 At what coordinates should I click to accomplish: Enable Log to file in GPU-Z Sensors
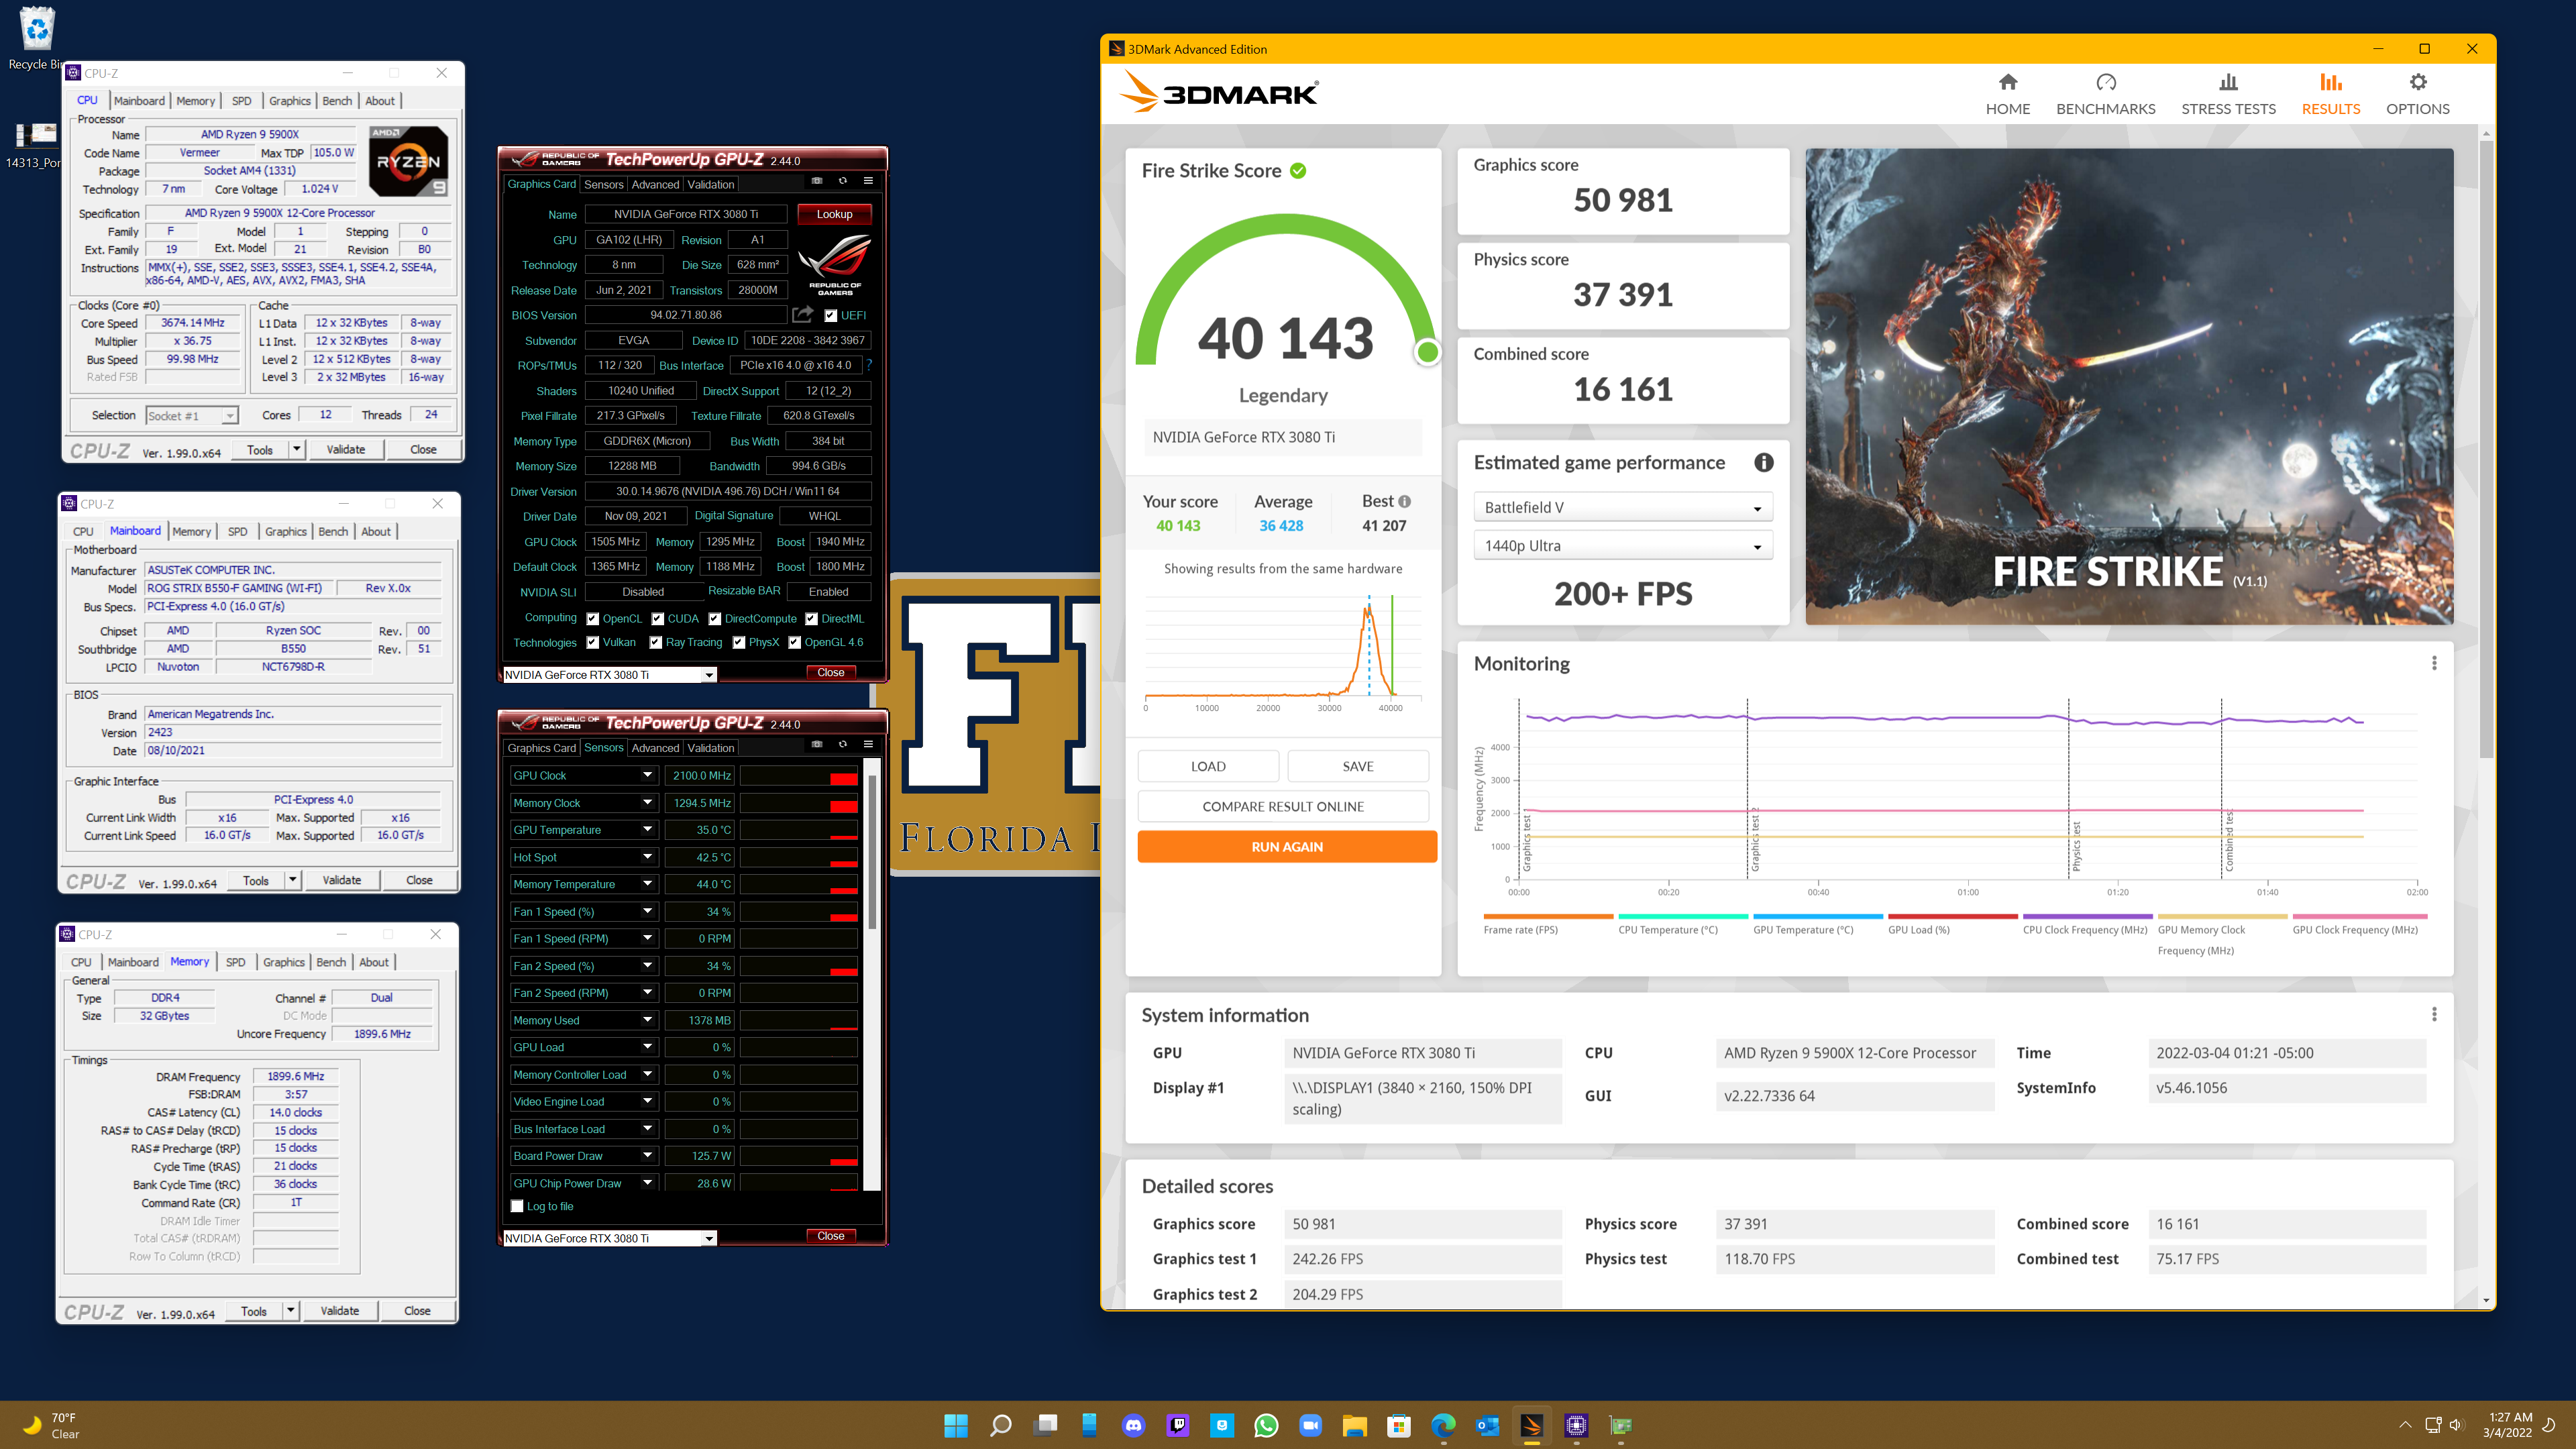point(517,1206)
